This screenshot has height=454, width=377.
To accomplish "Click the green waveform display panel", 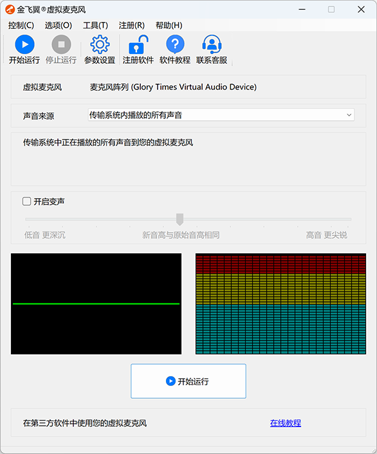I will click(97, 304).
